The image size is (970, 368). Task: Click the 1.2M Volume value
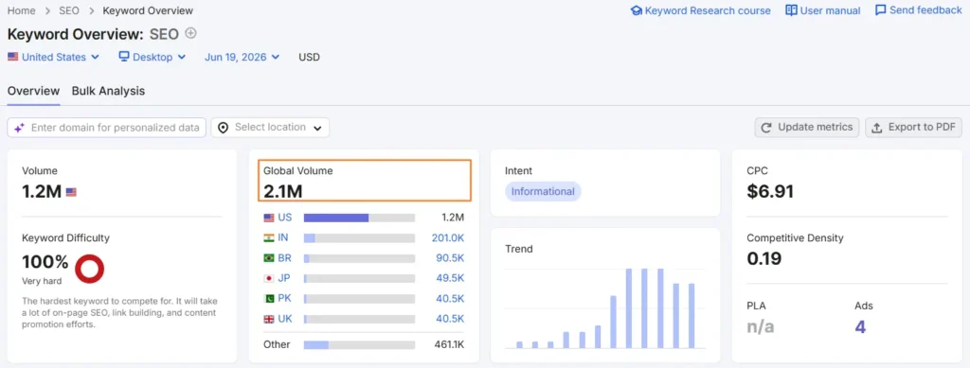pyautogui.click(x=42, y=191)
